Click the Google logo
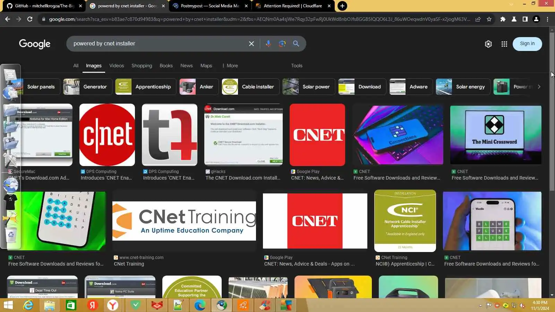 point(35,44)
